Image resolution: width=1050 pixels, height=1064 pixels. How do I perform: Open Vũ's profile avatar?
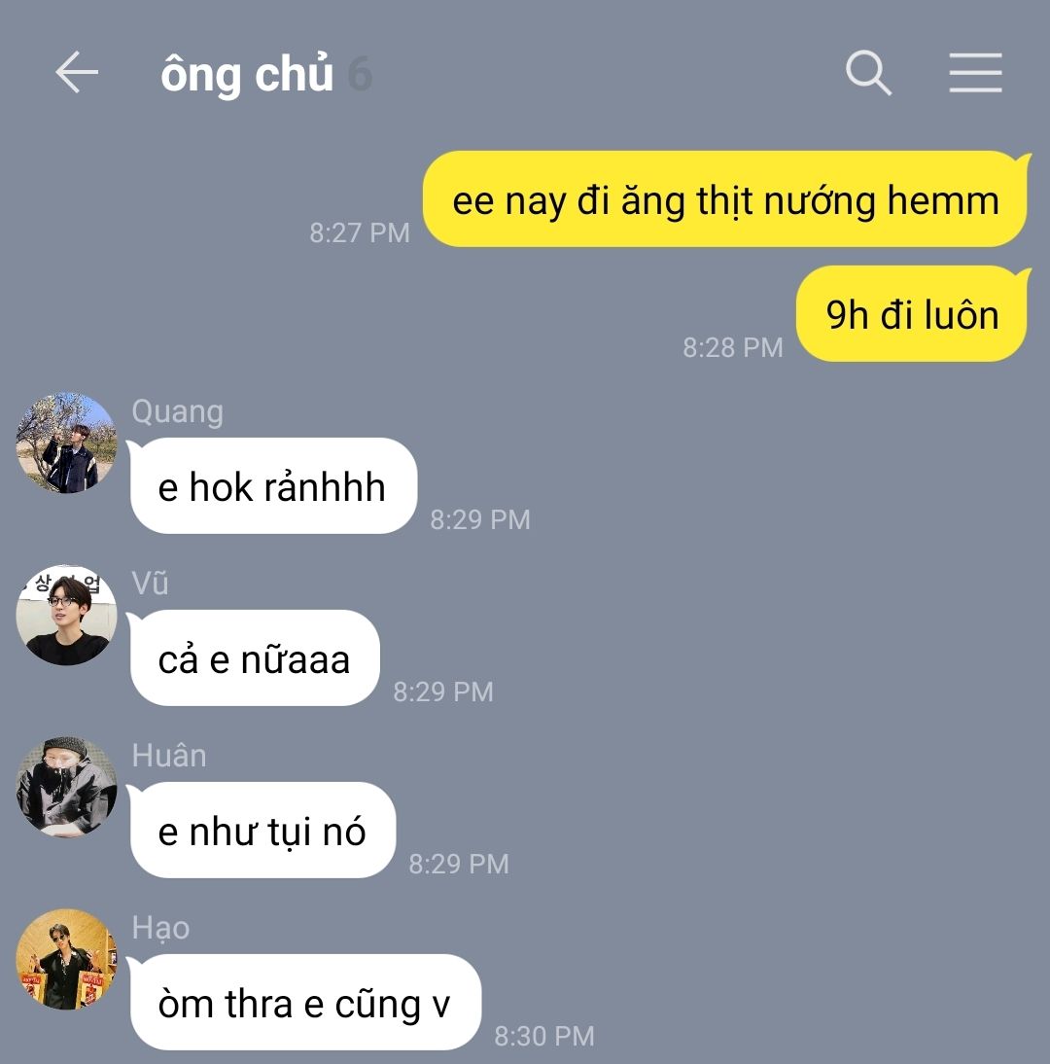[66, 615]
